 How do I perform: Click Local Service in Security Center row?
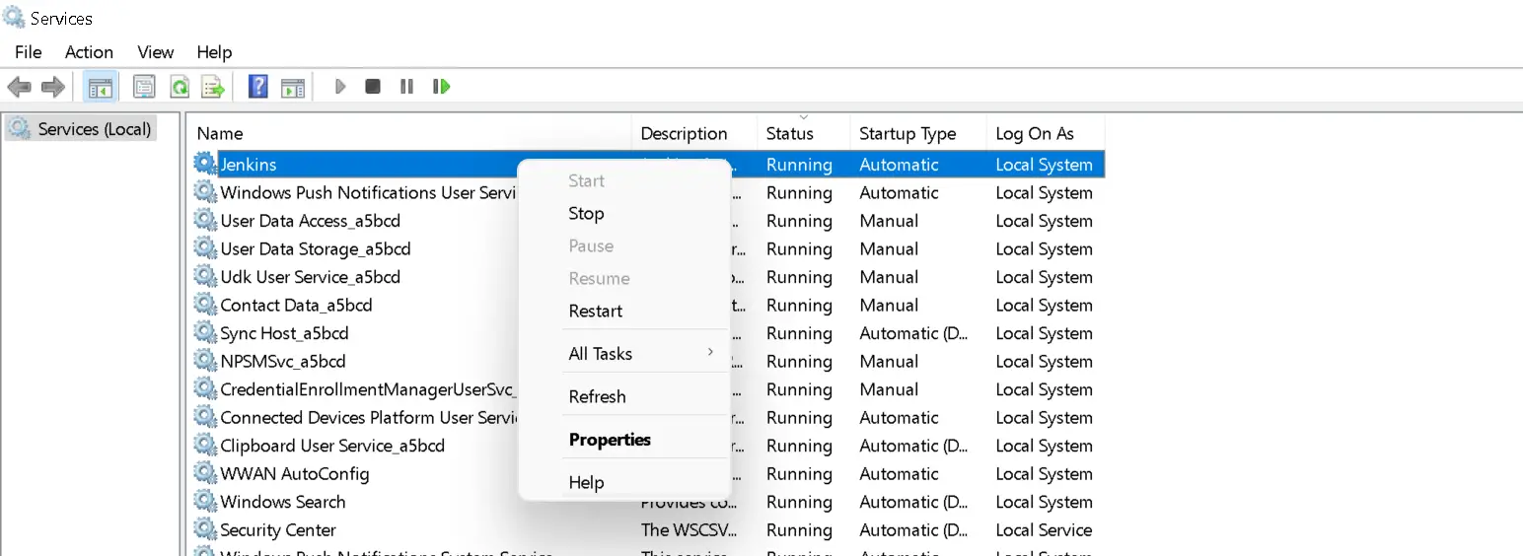[x=1044, y=529]
